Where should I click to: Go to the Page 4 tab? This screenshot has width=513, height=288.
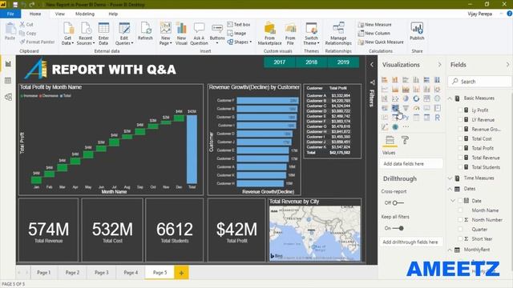131,272
